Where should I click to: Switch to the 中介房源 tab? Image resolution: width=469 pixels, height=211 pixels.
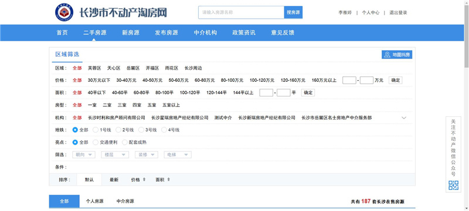[x=125, y=202]
